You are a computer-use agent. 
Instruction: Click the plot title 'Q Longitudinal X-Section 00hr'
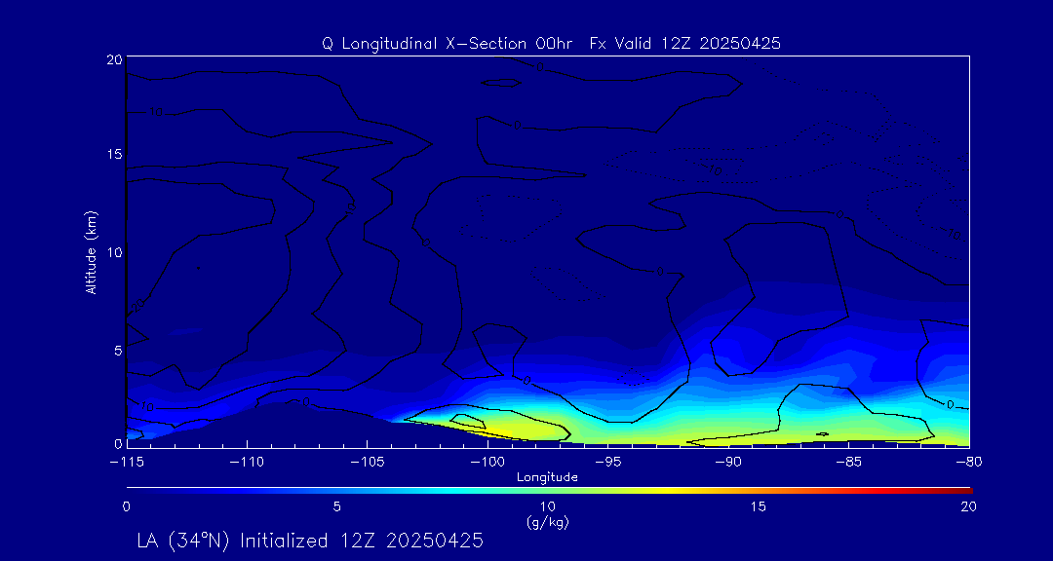[448, 44]
